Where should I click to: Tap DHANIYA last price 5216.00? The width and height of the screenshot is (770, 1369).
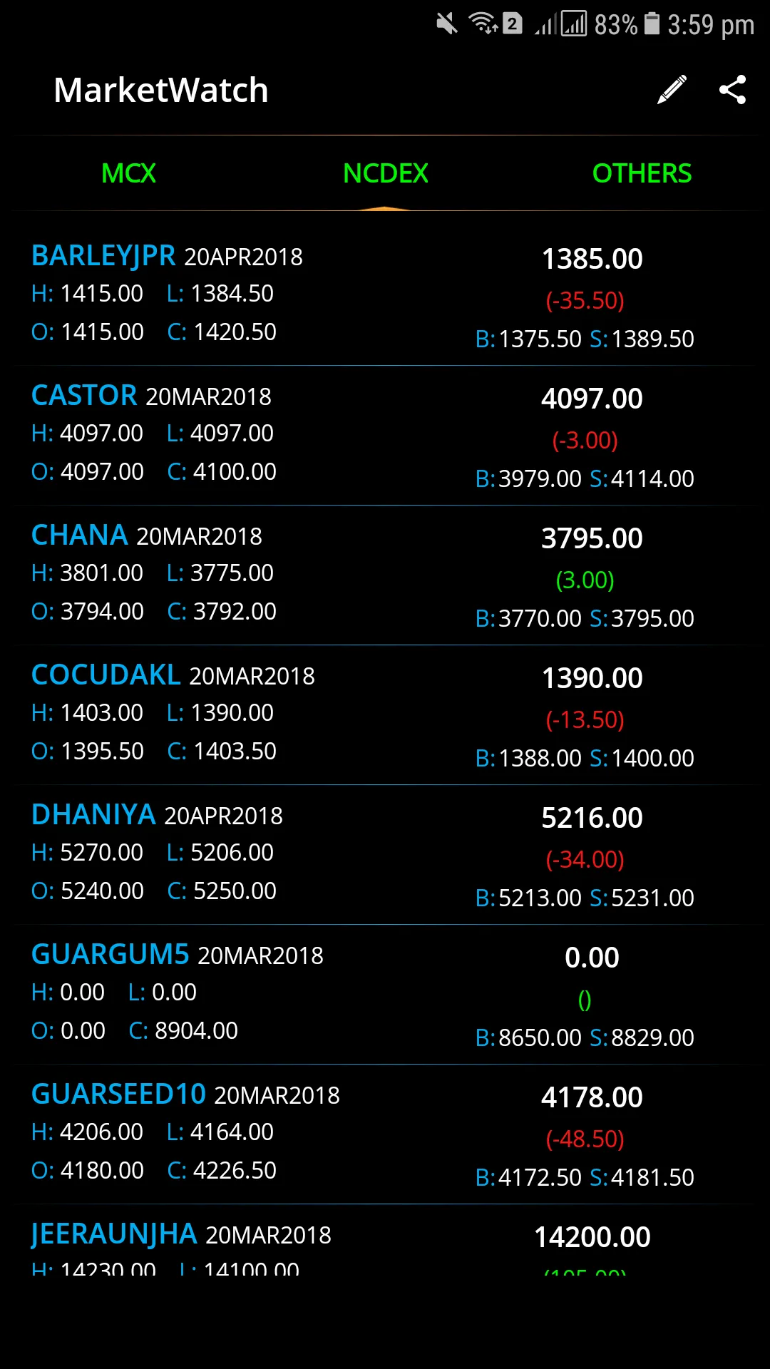[x=592, y=818]
